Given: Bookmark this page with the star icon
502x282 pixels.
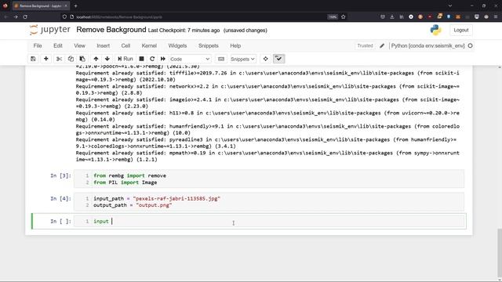Looking at the screenshot, I should tap(344, 16).
